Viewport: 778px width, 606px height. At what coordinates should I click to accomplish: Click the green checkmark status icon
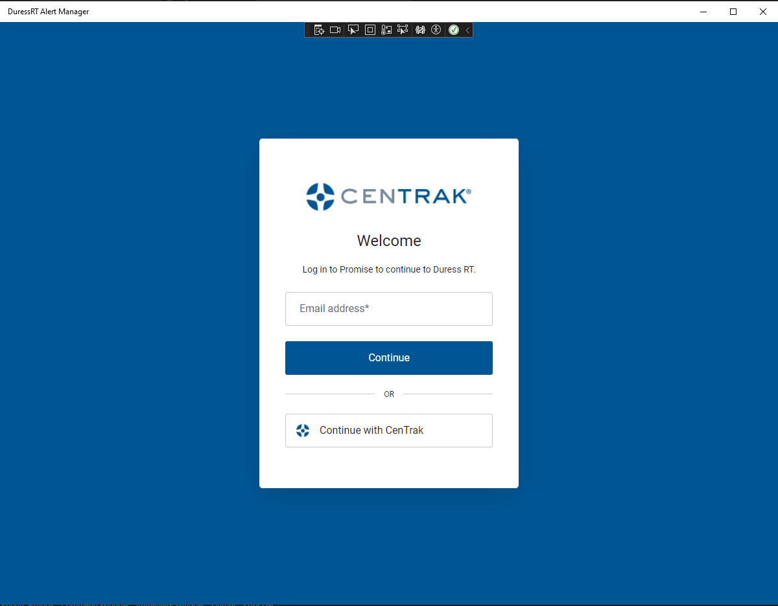click(x=454, y=30)
